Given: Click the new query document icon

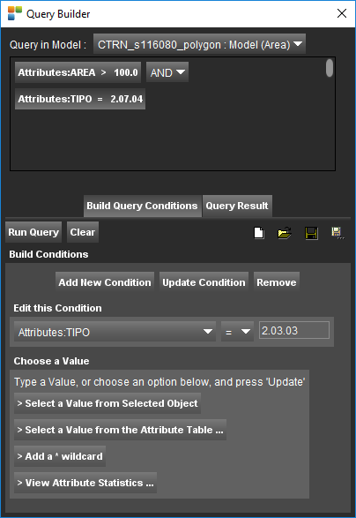Looking at the screenshot, I should click(259, 233).
